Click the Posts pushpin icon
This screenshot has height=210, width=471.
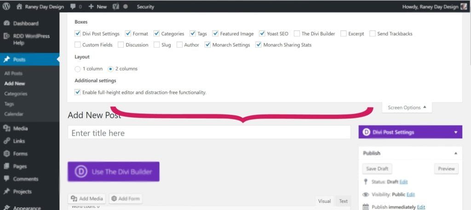click(7, 59)
